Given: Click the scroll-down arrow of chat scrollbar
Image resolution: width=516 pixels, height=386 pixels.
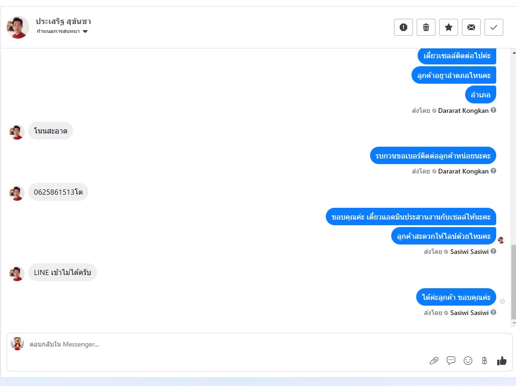Looking at the screenshot, I should point(514,323).
